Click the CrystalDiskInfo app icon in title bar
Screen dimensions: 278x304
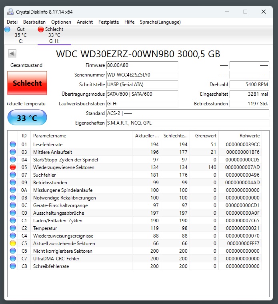click(10, 12)
